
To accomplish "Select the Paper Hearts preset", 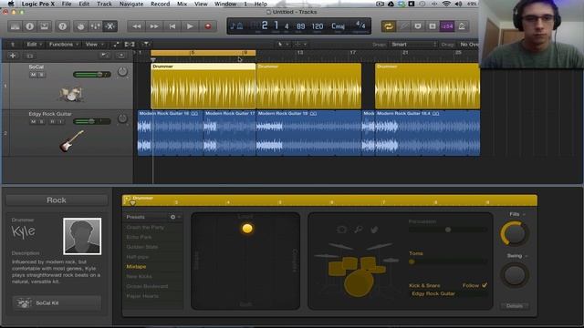I will (142, 296).
